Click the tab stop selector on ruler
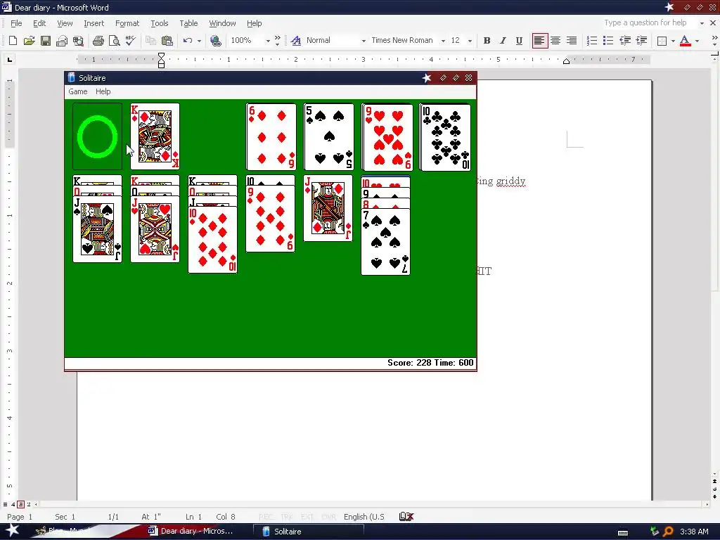720x540 pixels. [x=10, y=59]
